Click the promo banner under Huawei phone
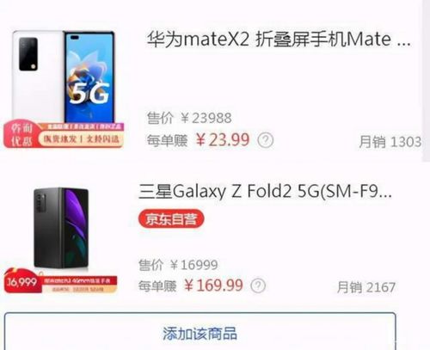This screenshot has width=430, height=350. tap(64, 135)
